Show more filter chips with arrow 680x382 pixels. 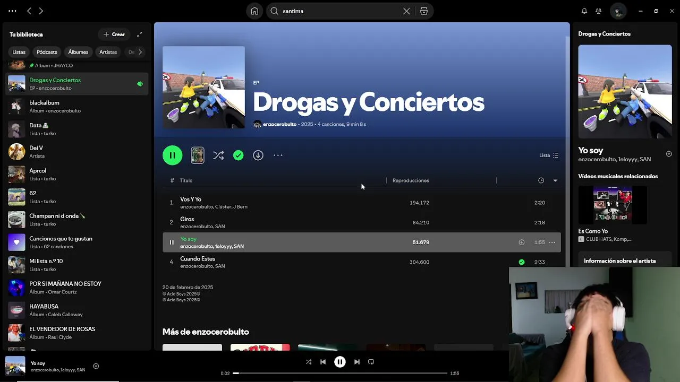[x=140, y=52]
